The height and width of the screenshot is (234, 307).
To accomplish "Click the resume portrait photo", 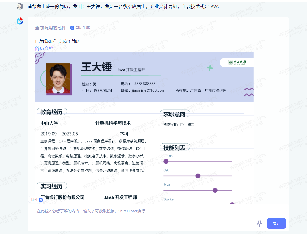I will (x=58, y=78).
